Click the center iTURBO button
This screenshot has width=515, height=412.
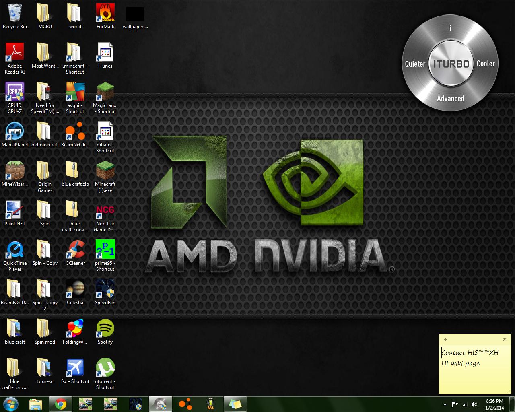(x=451, y=64)
